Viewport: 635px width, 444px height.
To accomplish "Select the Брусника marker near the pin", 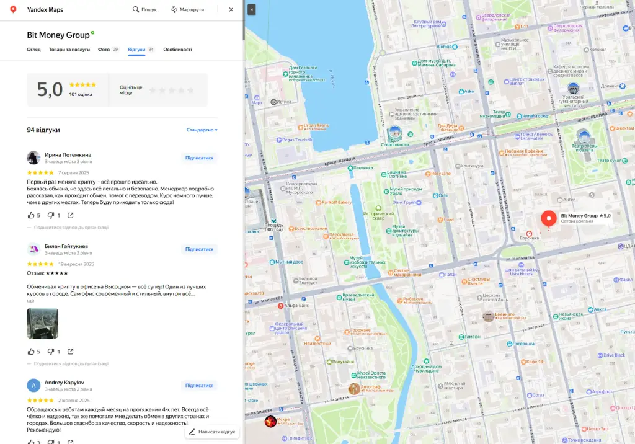I will pyautogui.click(x=529, y=234).
